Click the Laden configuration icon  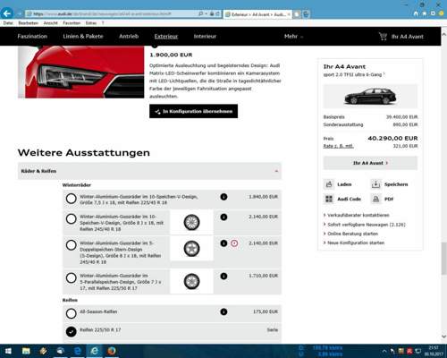point(329,184)
